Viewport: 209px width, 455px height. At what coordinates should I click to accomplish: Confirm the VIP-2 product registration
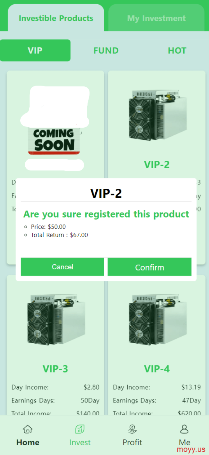pos(149,267)
